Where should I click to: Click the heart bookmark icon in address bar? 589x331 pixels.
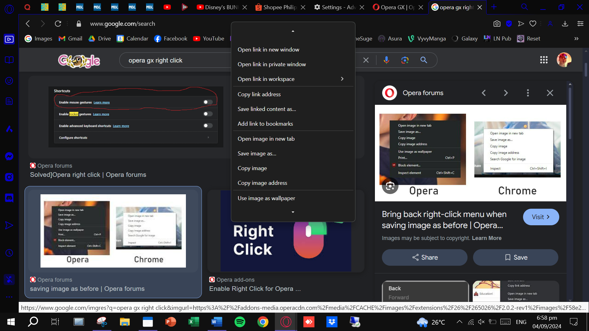[x=533, y=24]
